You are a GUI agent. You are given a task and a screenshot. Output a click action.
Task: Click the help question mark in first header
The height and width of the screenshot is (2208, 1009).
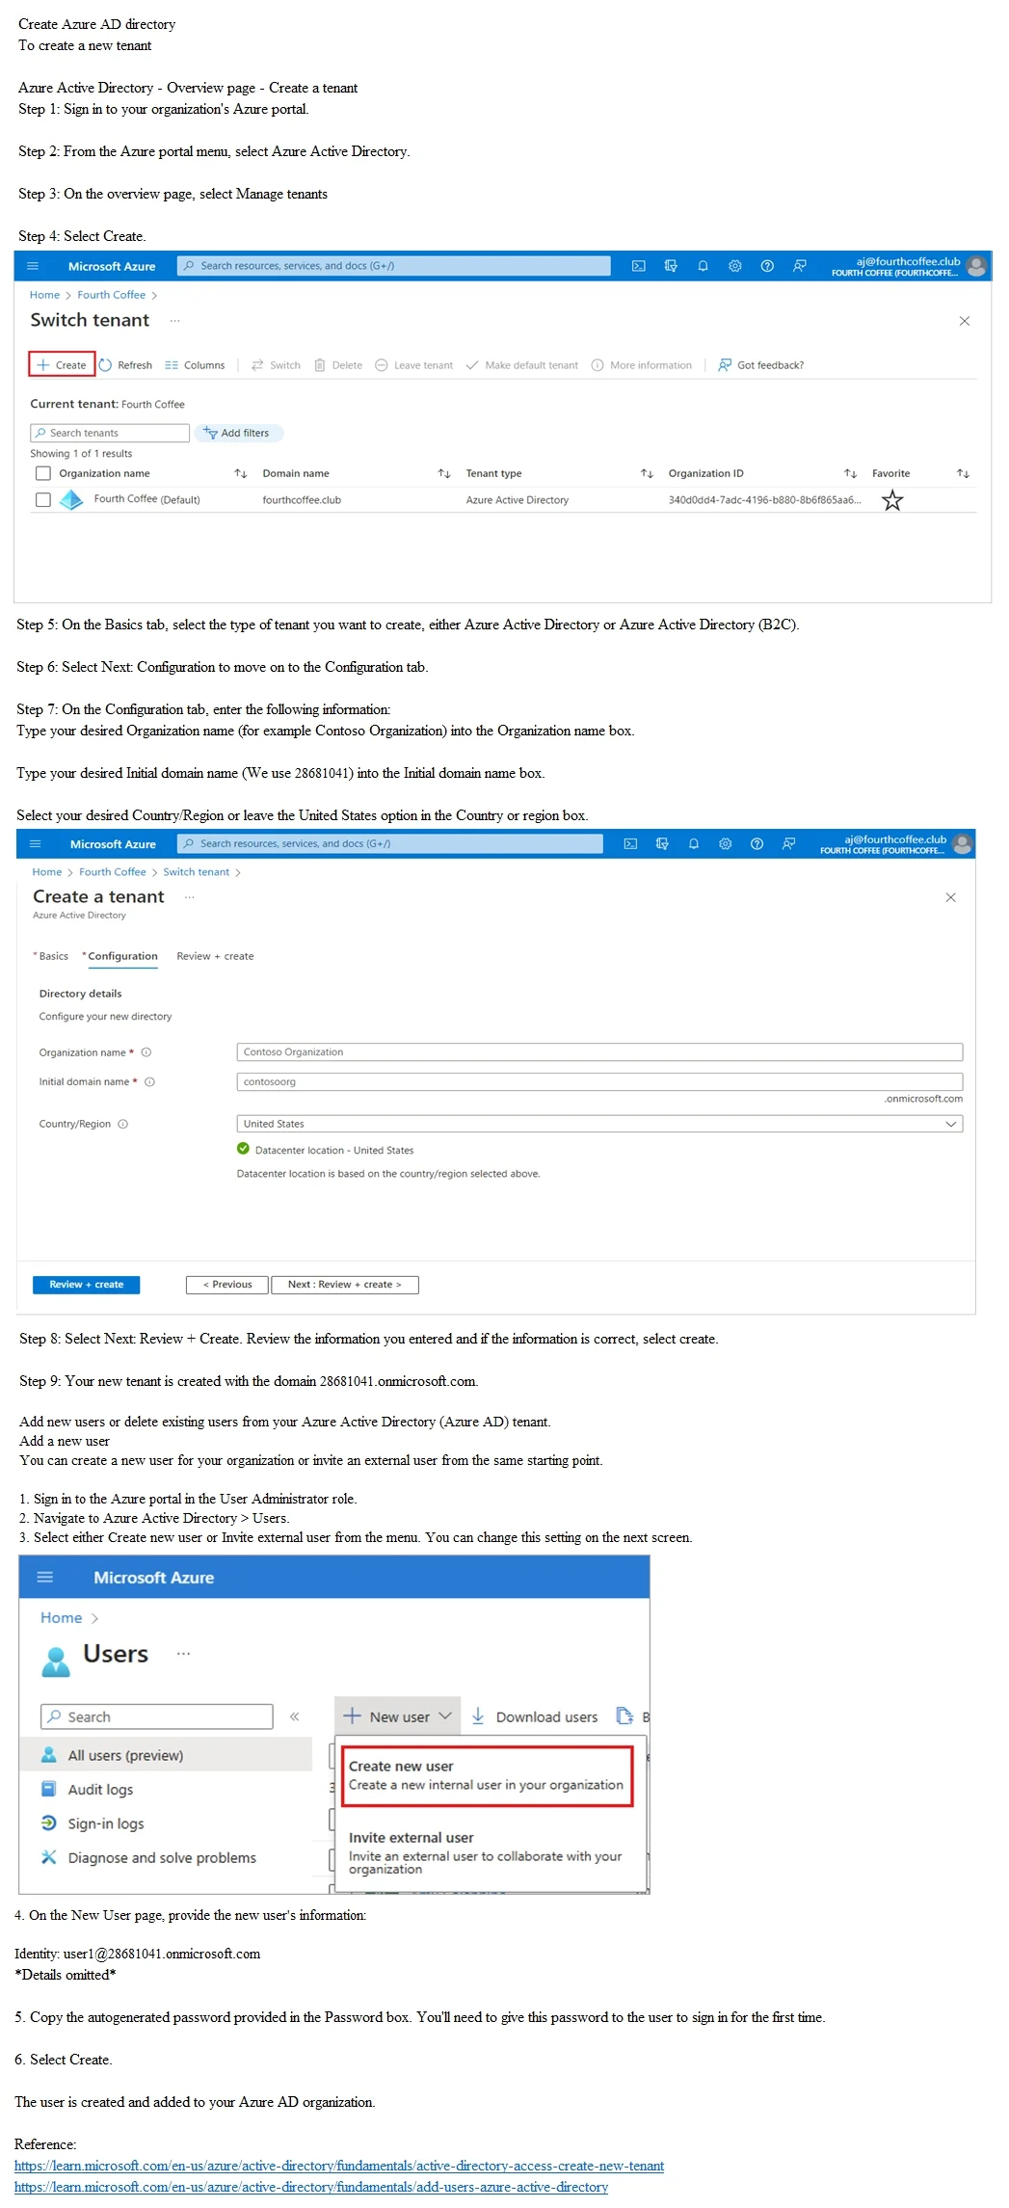click(x=767, y=266)
